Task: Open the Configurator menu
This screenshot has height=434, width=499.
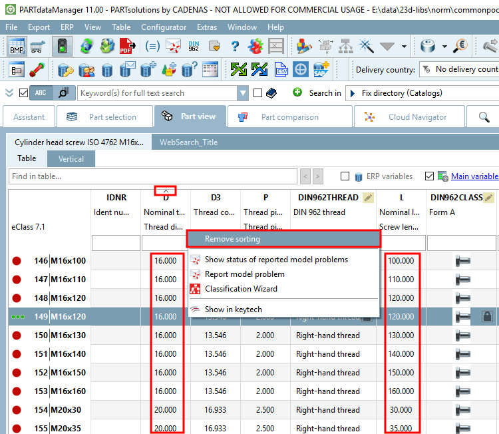Action: [x=164, y=27]
